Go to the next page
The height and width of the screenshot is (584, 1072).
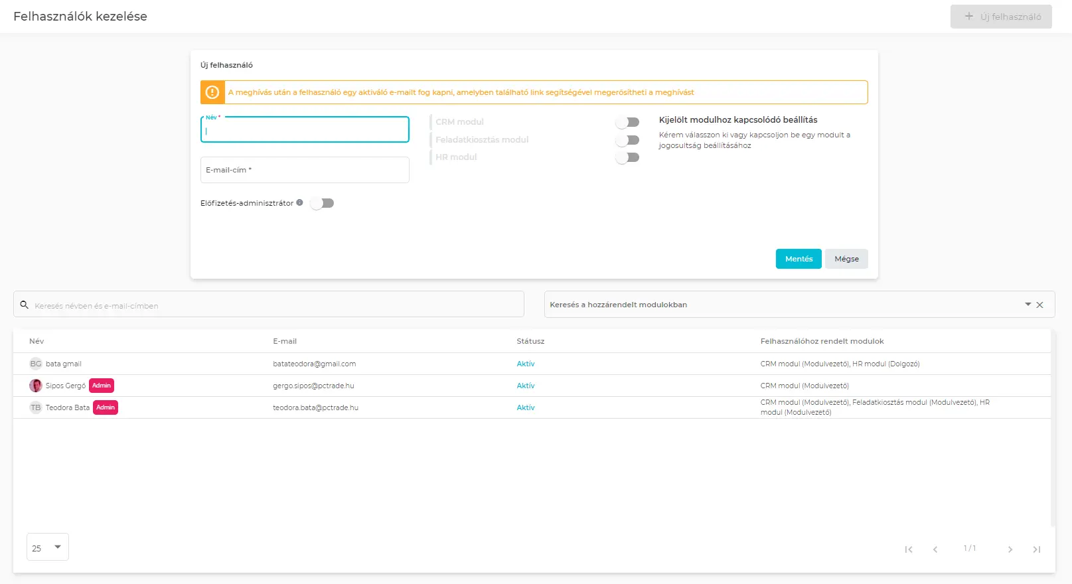click(x=1010, y=549)
